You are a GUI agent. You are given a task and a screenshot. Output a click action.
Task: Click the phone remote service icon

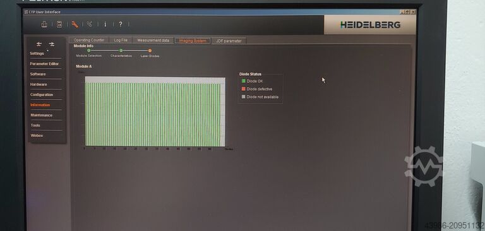[90, 24]
